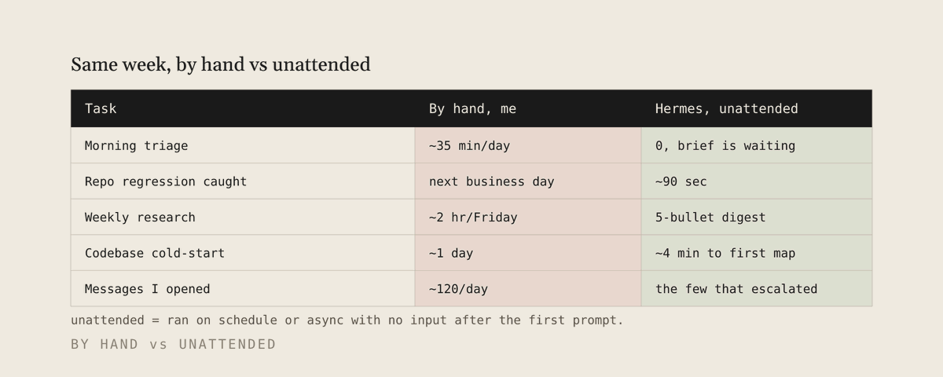Click the 'Same week, by hand vs unattended' title
Viewport: 943px width, 377px height.
coord(221,64)
